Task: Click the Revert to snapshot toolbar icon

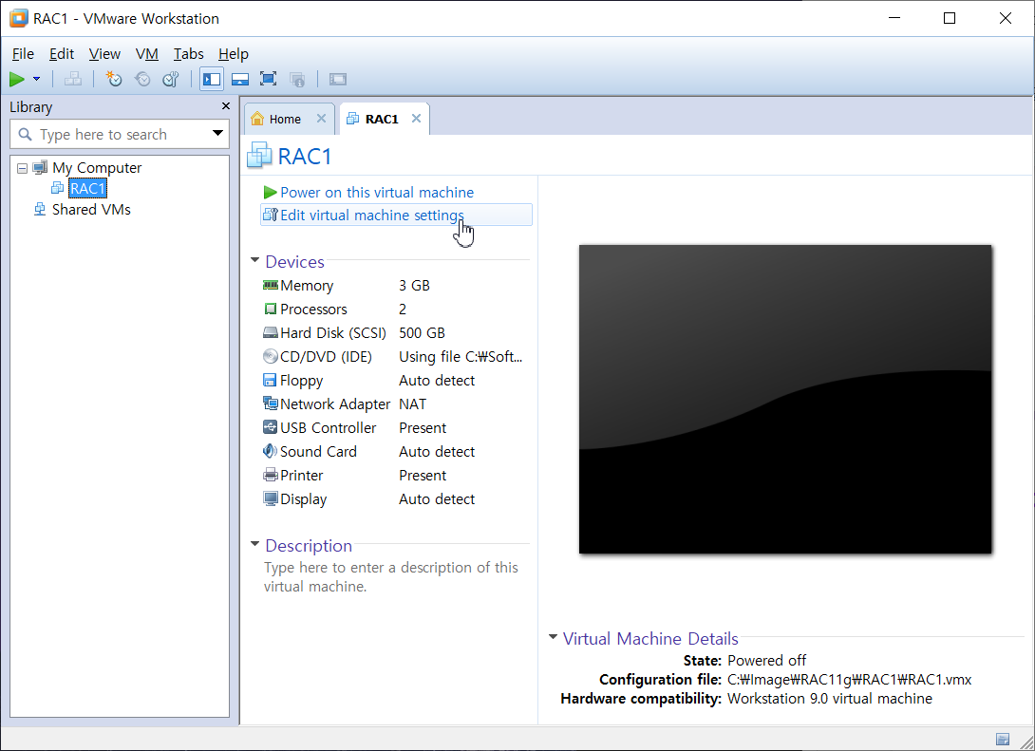Action: point(141,80)
